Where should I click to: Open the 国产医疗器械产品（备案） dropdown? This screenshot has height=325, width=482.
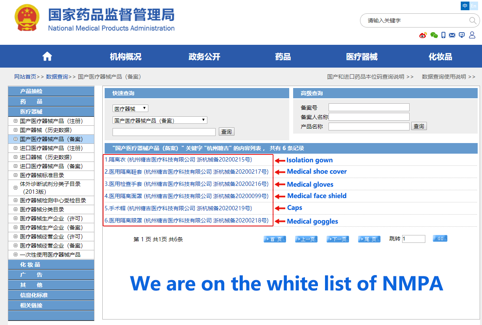160,120
